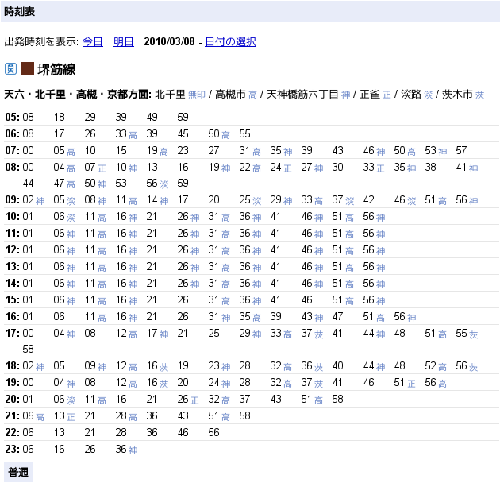Click the 正雀 destination in the legend
The height and width of the screenshot is (483, 500).
click(370, 95)
